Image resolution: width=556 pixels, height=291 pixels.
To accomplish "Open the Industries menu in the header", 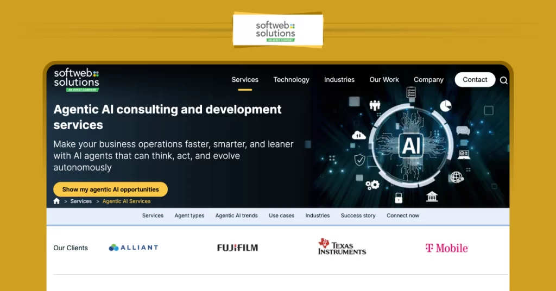I will click(x=339, y=80).
